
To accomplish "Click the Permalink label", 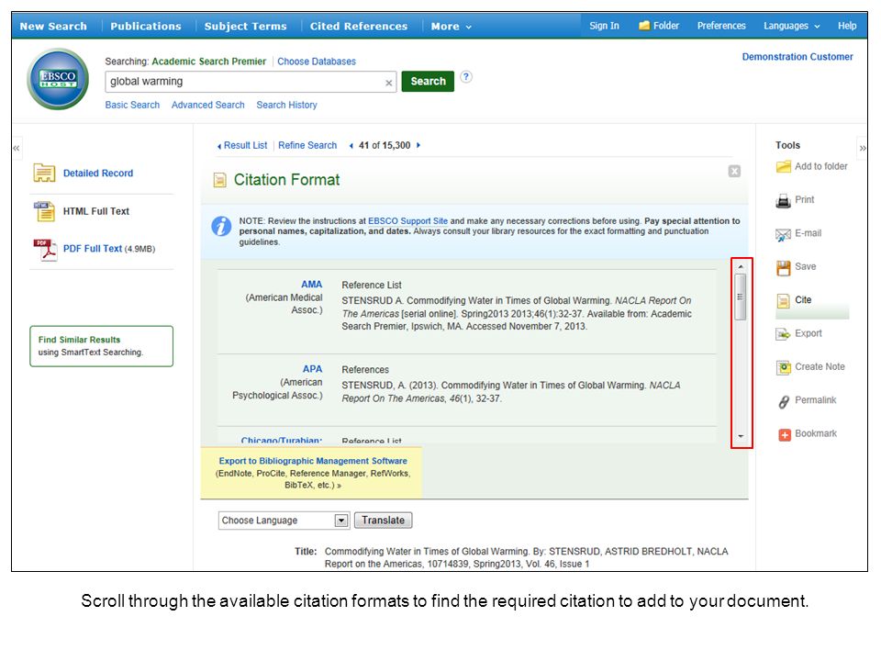I will click(x=815, y=400).
